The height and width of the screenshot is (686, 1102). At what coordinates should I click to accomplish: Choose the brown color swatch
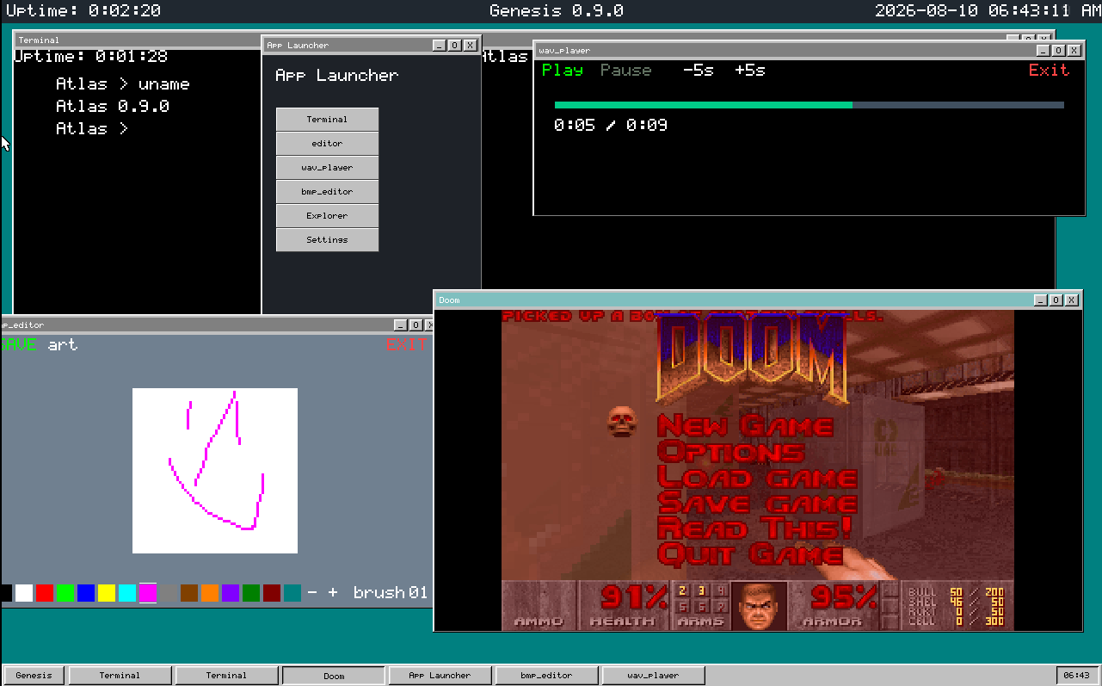(x=189, y=593)
